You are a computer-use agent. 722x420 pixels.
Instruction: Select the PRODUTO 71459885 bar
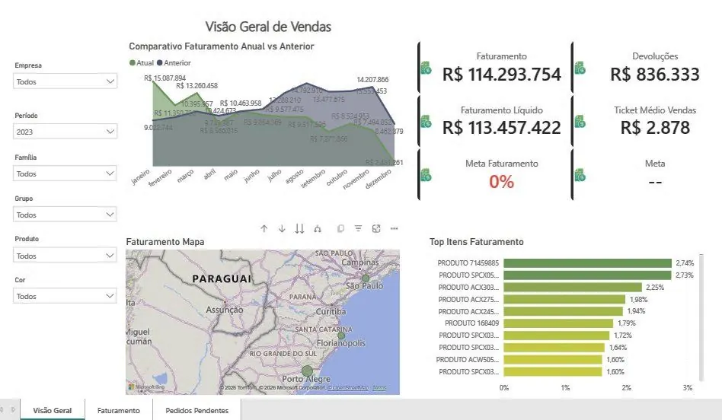(587, 263)
